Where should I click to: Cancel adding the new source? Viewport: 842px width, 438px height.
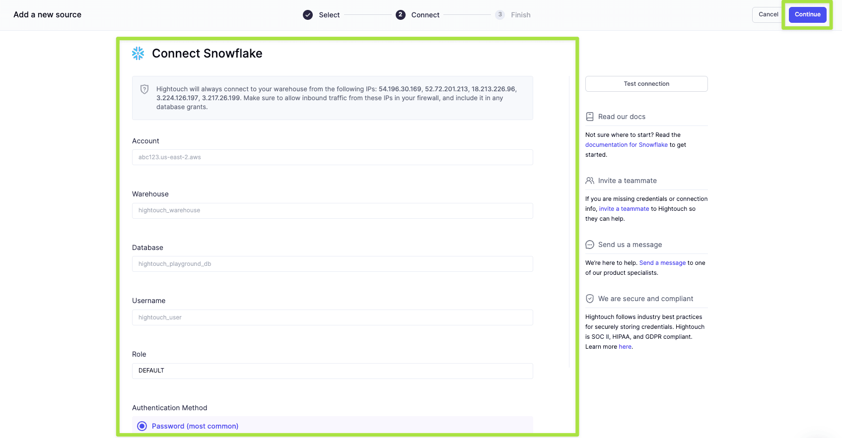click(x=768, y=14)
